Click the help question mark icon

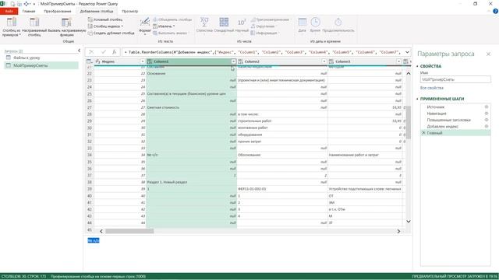[x=496, y=11]
